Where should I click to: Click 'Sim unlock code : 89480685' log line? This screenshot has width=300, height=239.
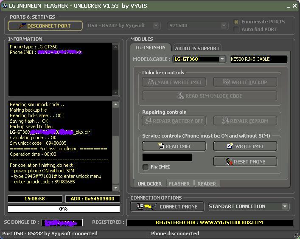coord(38,143)
